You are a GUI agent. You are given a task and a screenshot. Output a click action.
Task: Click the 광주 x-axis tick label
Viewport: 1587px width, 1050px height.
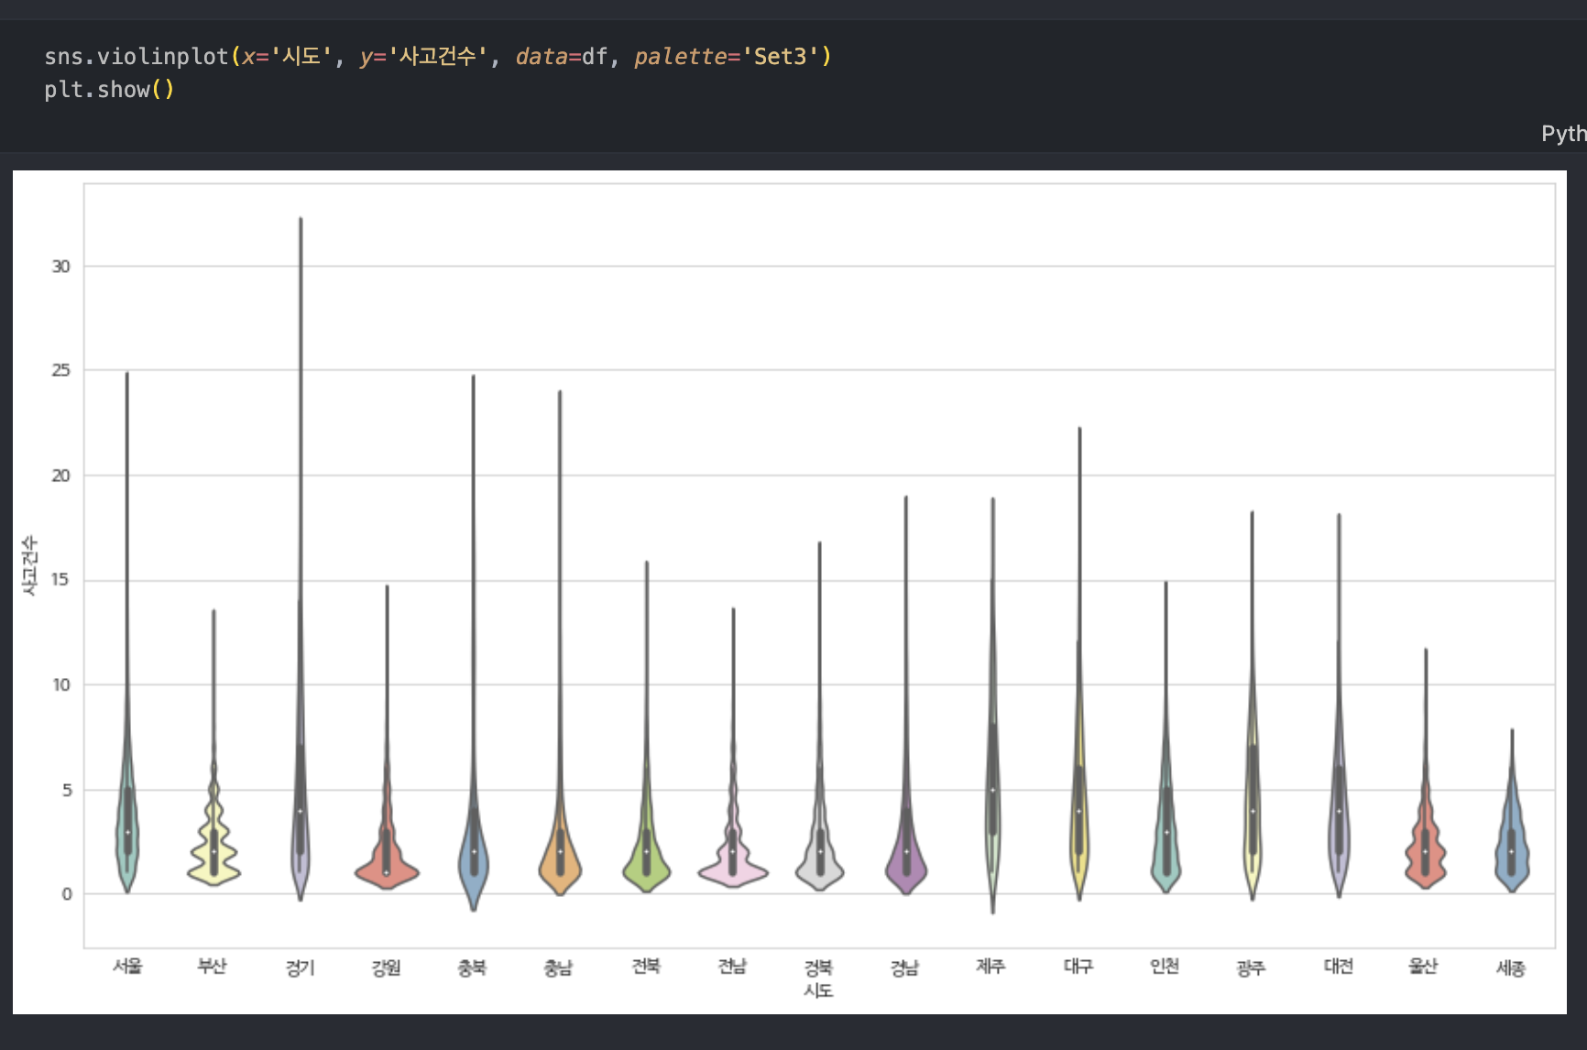pyautogui.click(x=1251, y=968)
